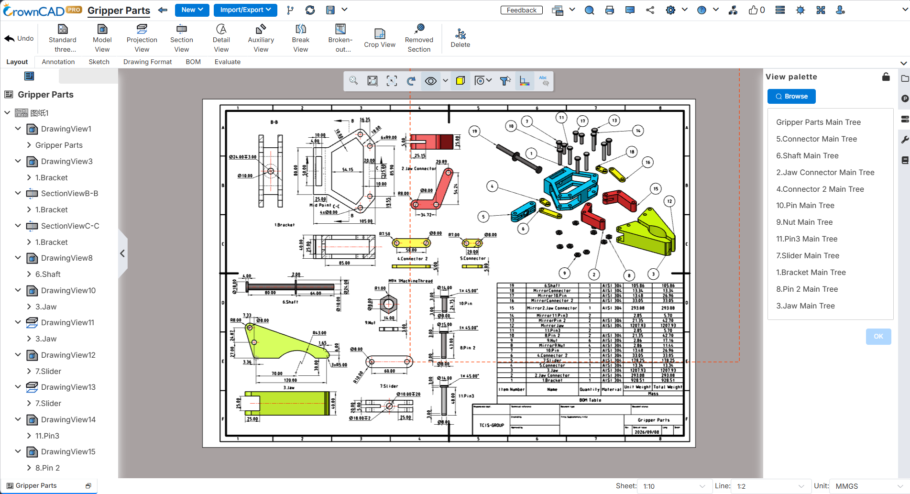910x494 pixels.
Task: Expand the 1.Bracket node under DrawingView3
Action: 29,177
